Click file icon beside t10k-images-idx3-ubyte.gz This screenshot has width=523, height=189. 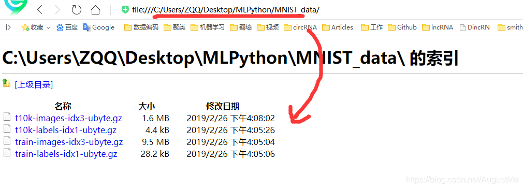point(7,117)
